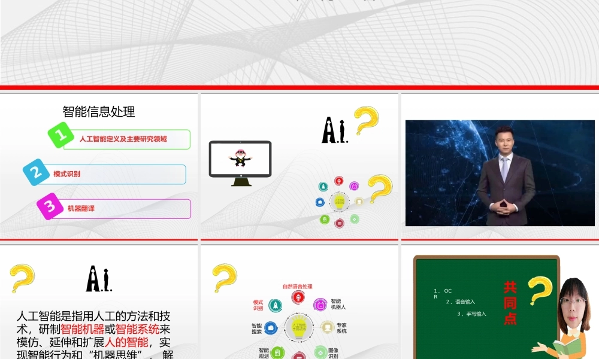Click the 智能信息处理 slide title

pos(99,112)
